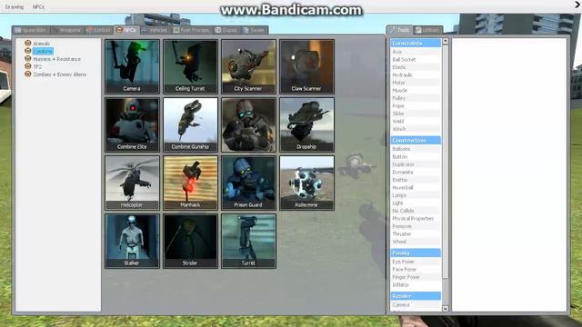
Task: Collapse the Constraints tool section
Action: [416, 43]
